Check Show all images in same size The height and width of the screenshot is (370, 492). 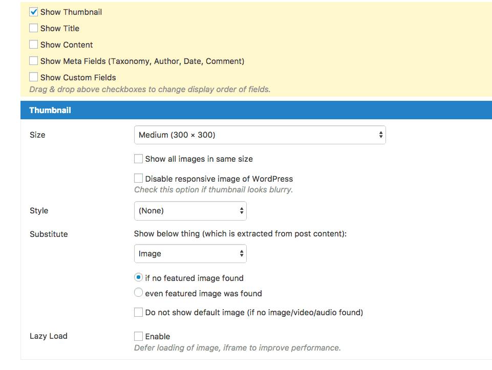[x=138, y=159]
